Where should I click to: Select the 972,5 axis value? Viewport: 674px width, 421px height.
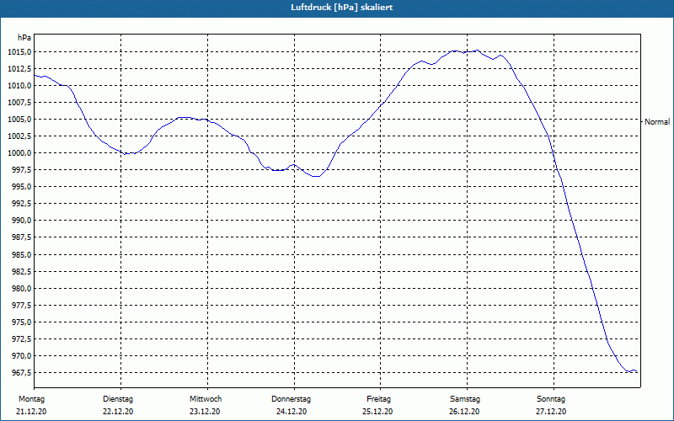pyautogui.click(x=21, y=339)
